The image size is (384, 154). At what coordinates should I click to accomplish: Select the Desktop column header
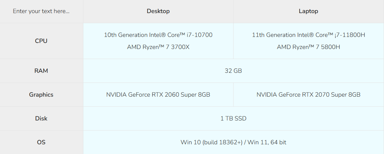click(x=158, y=11)
